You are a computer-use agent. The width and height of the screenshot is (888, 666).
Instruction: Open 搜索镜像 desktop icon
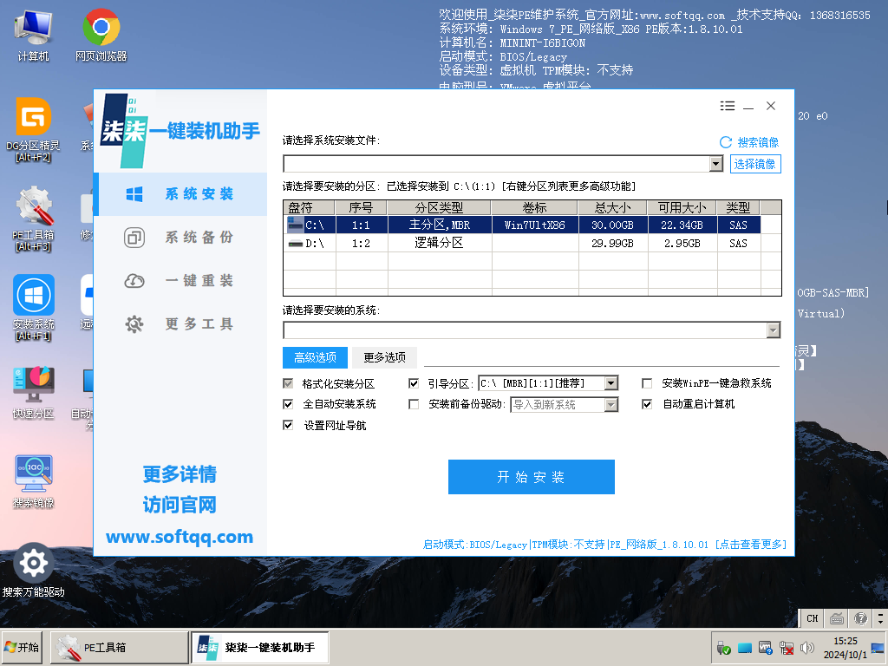tap(34, 481)
